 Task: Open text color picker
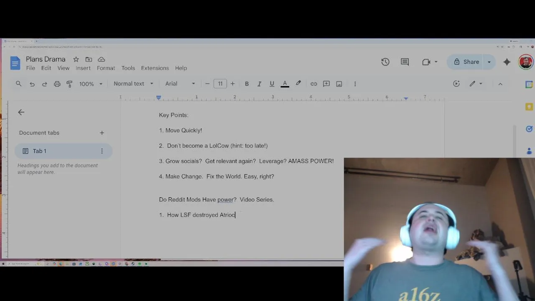coord(285,84)
